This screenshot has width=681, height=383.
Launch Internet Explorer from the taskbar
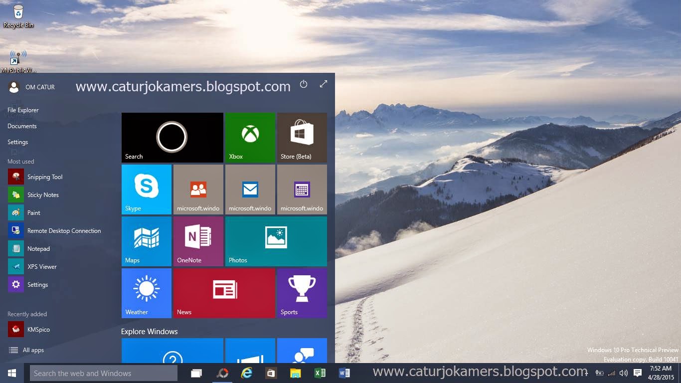pyautogui.click(x=246, y=373)
